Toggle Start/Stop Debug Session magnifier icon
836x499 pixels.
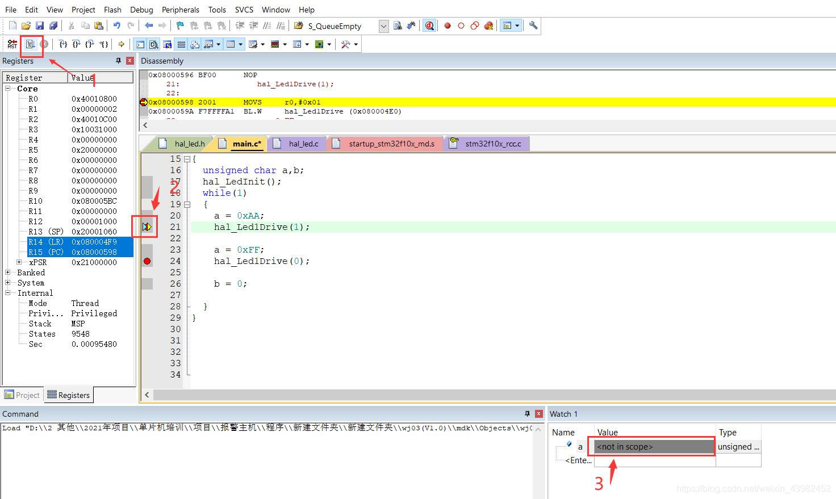pyautogui.click(x=429, y=26)
